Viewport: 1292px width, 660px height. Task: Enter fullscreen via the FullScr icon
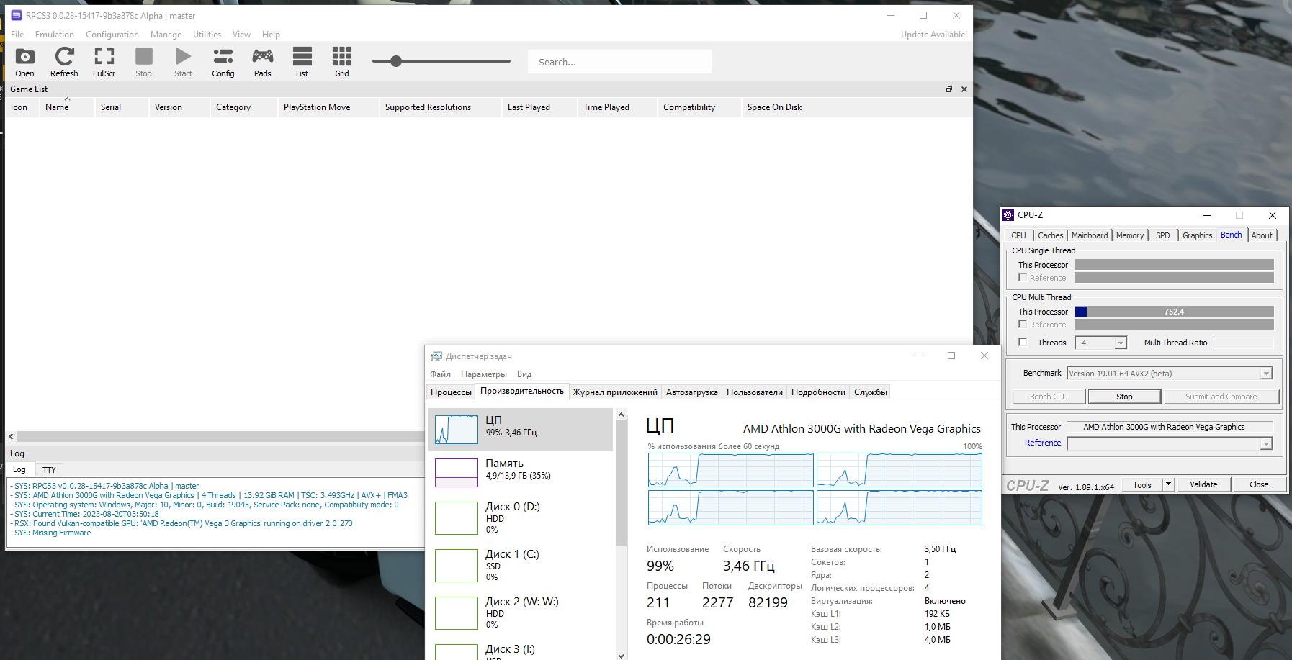coord(104,62)
